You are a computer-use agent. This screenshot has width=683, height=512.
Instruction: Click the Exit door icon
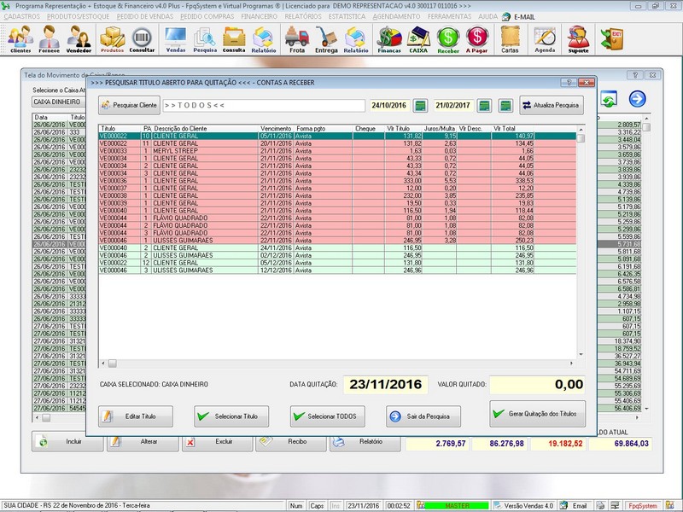point(612,38)
